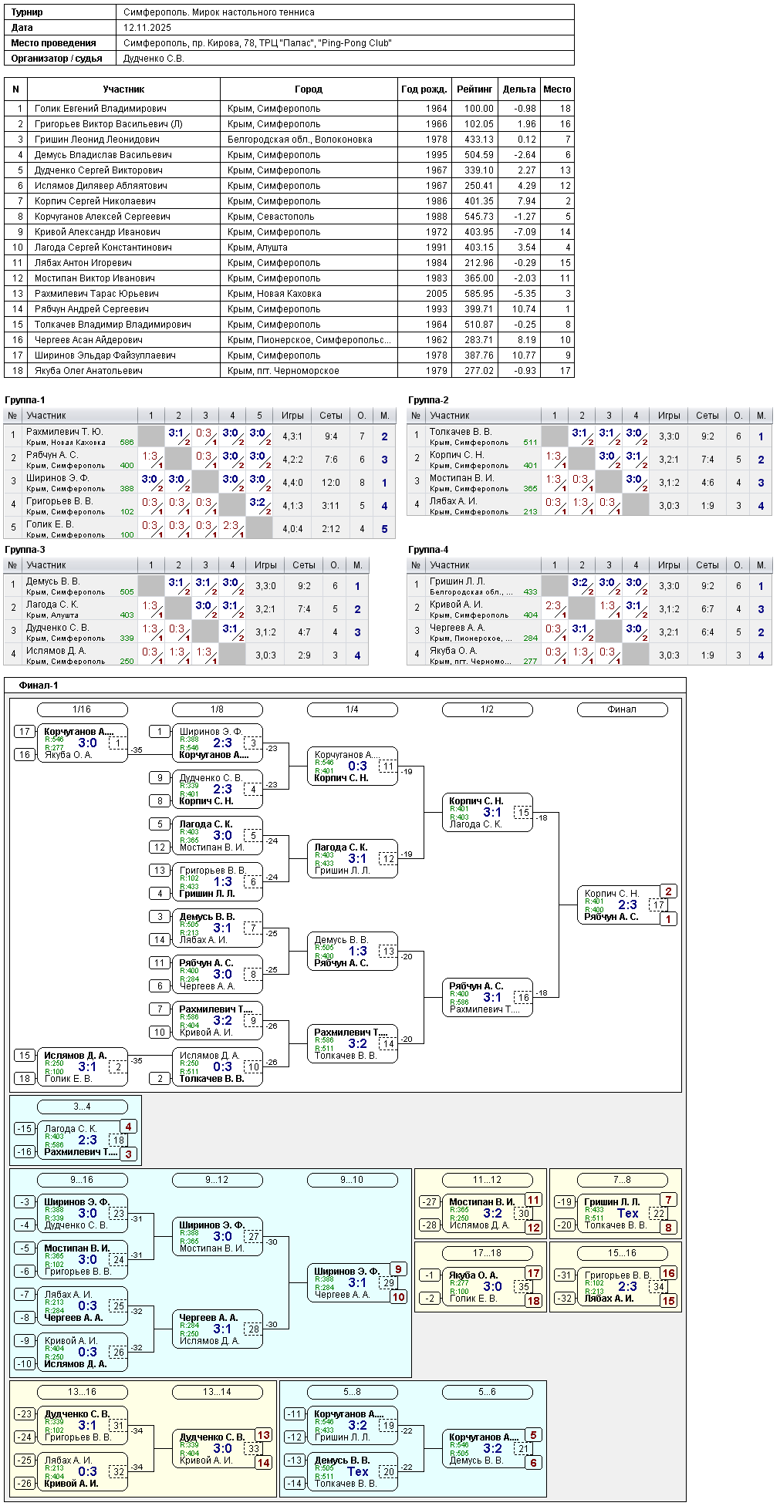This screenshot has width=780, height=1506.
Task: Click the Группа-4 title
Action: (x=428, y=550)
